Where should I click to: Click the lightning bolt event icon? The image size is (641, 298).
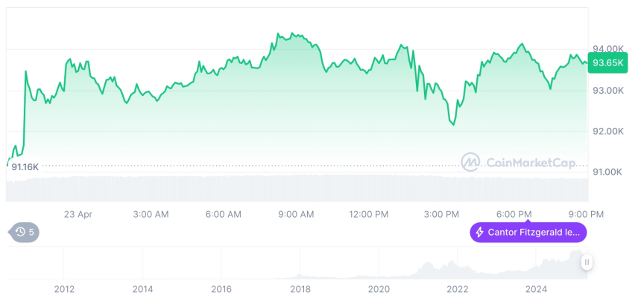coord(480,233)
